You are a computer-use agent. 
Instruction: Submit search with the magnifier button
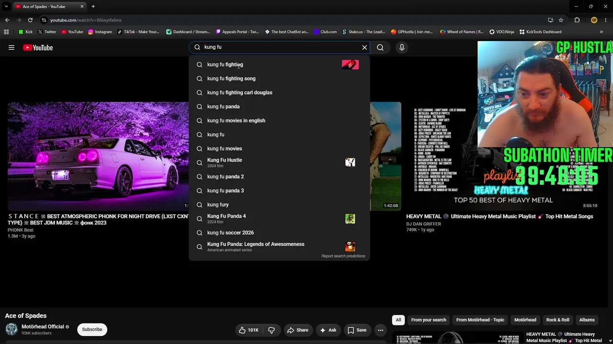[380, 47]
